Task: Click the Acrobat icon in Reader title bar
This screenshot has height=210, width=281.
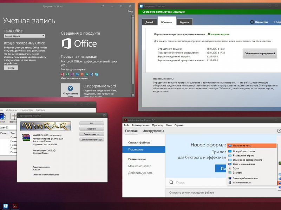Action: tap(125, 120)
